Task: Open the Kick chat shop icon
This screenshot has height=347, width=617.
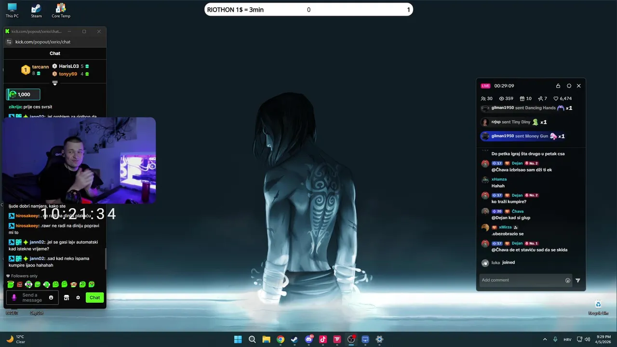Action: click(x=67, y=297)
